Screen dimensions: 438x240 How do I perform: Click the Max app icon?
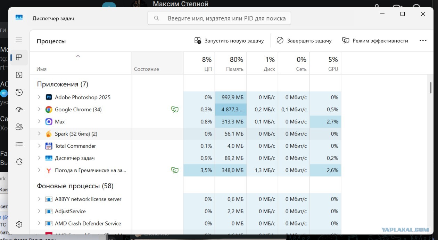pyautogui.click(x=49, y=122)
